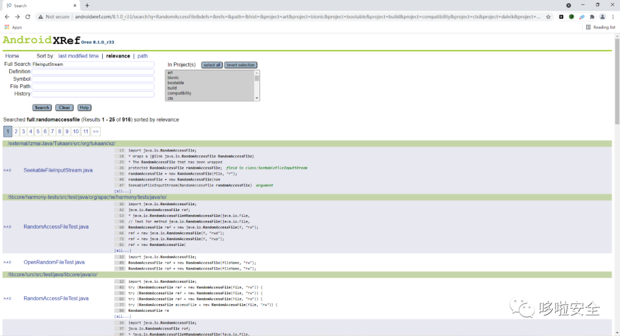Go to results page 3
Viewport: 620px width, 336px height.
(x=24, y=131)
